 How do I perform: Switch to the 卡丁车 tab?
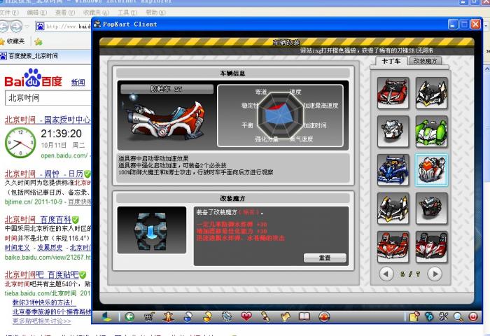point(391,61)
